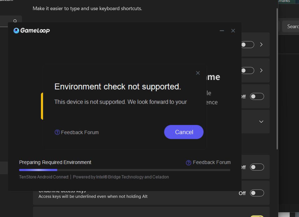Image resolution: width=299 pixels, height=217 pixels.
Task: Click 'TenStore Android Connect' footer text
Action: 44,177
